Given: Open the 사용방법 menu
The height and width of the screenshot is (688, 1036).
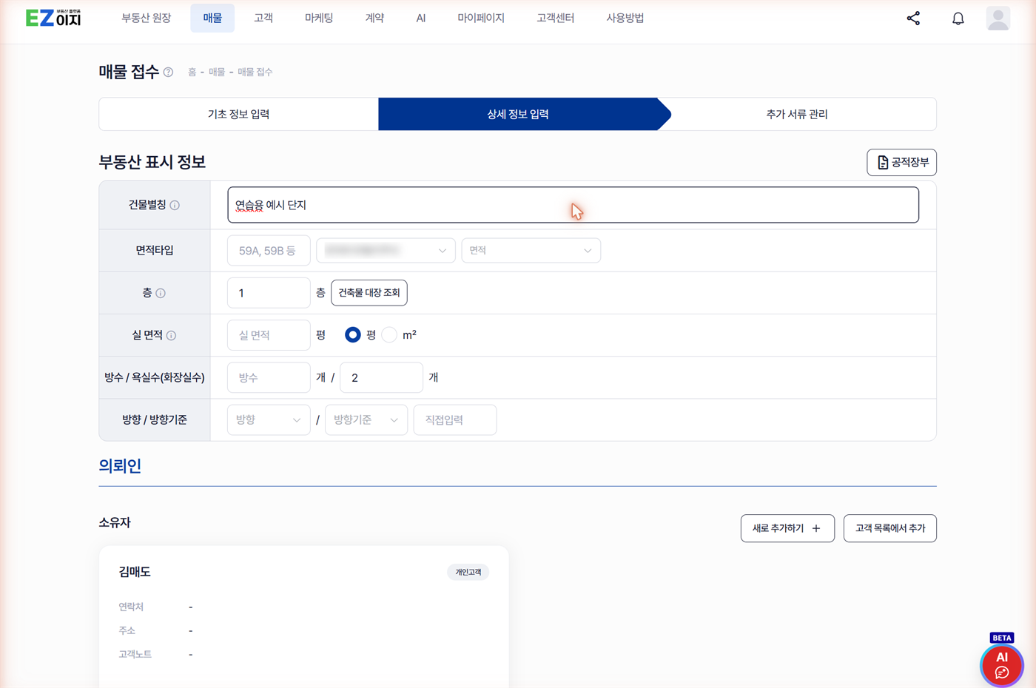Looking at the screenshot, I should click(x=625, y=18).
